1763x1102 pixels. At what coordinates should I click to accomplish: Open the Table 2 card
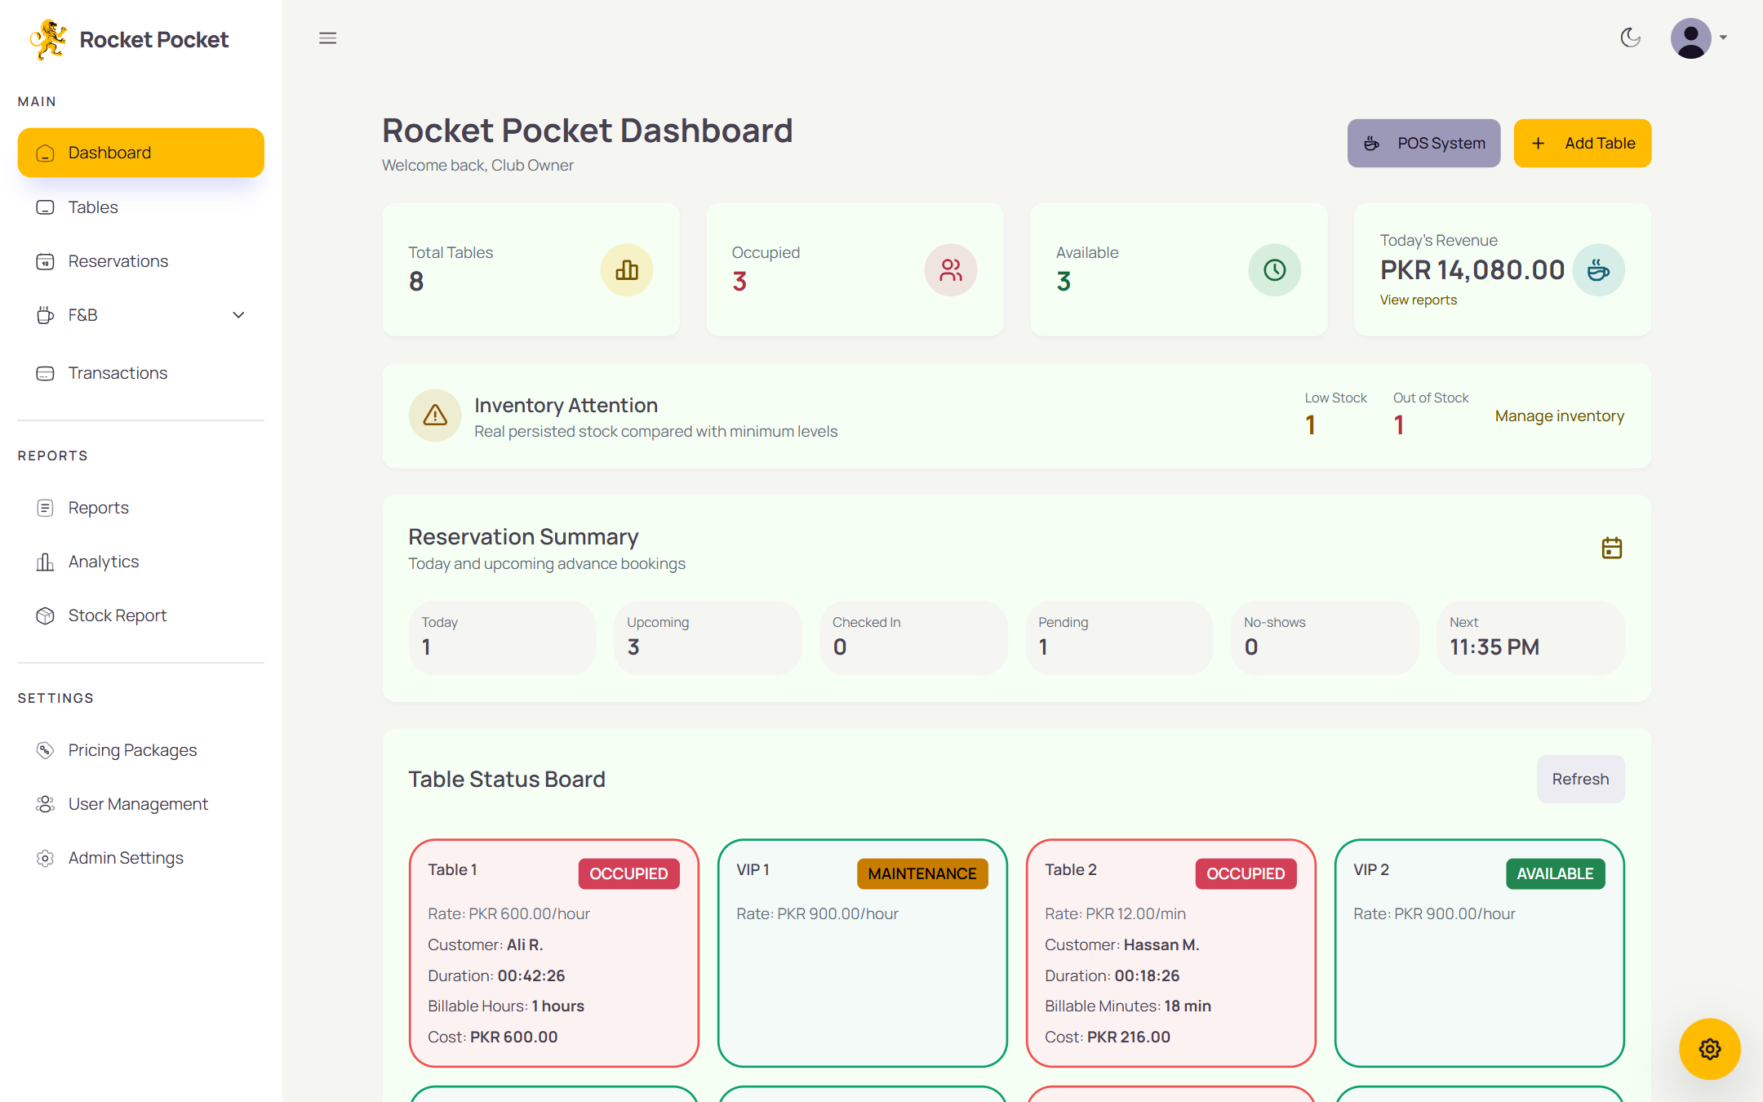pyautogui.click(x=1170, y=953)
